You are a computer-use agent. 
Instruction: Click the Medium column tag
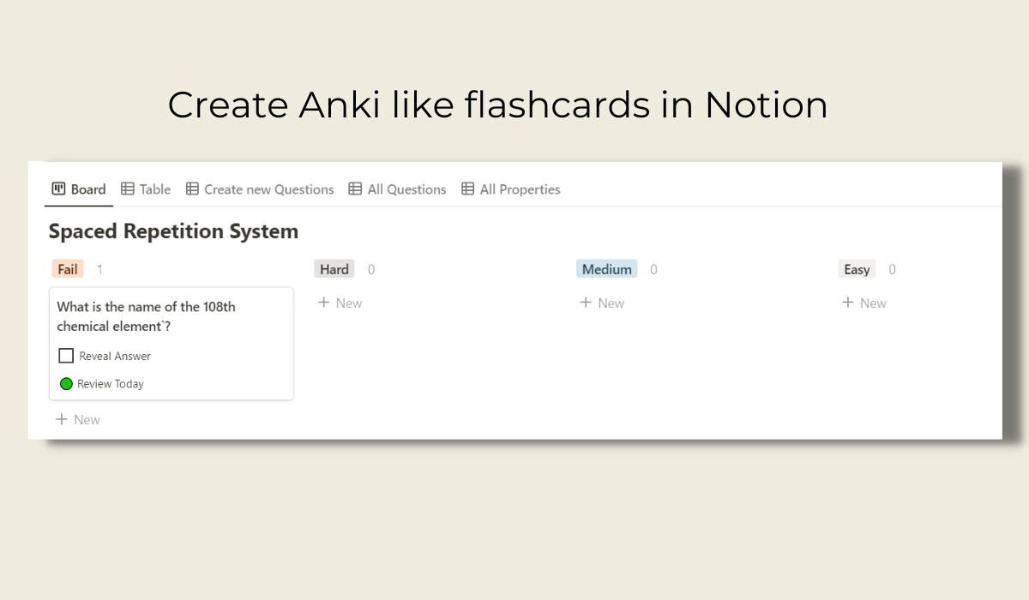607,269
